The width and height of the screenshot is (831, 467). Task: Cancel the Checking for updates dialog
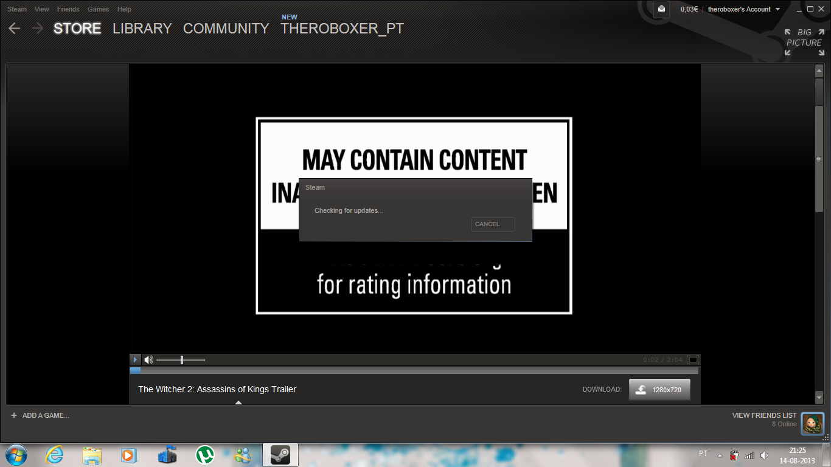[x=493, y=224]
